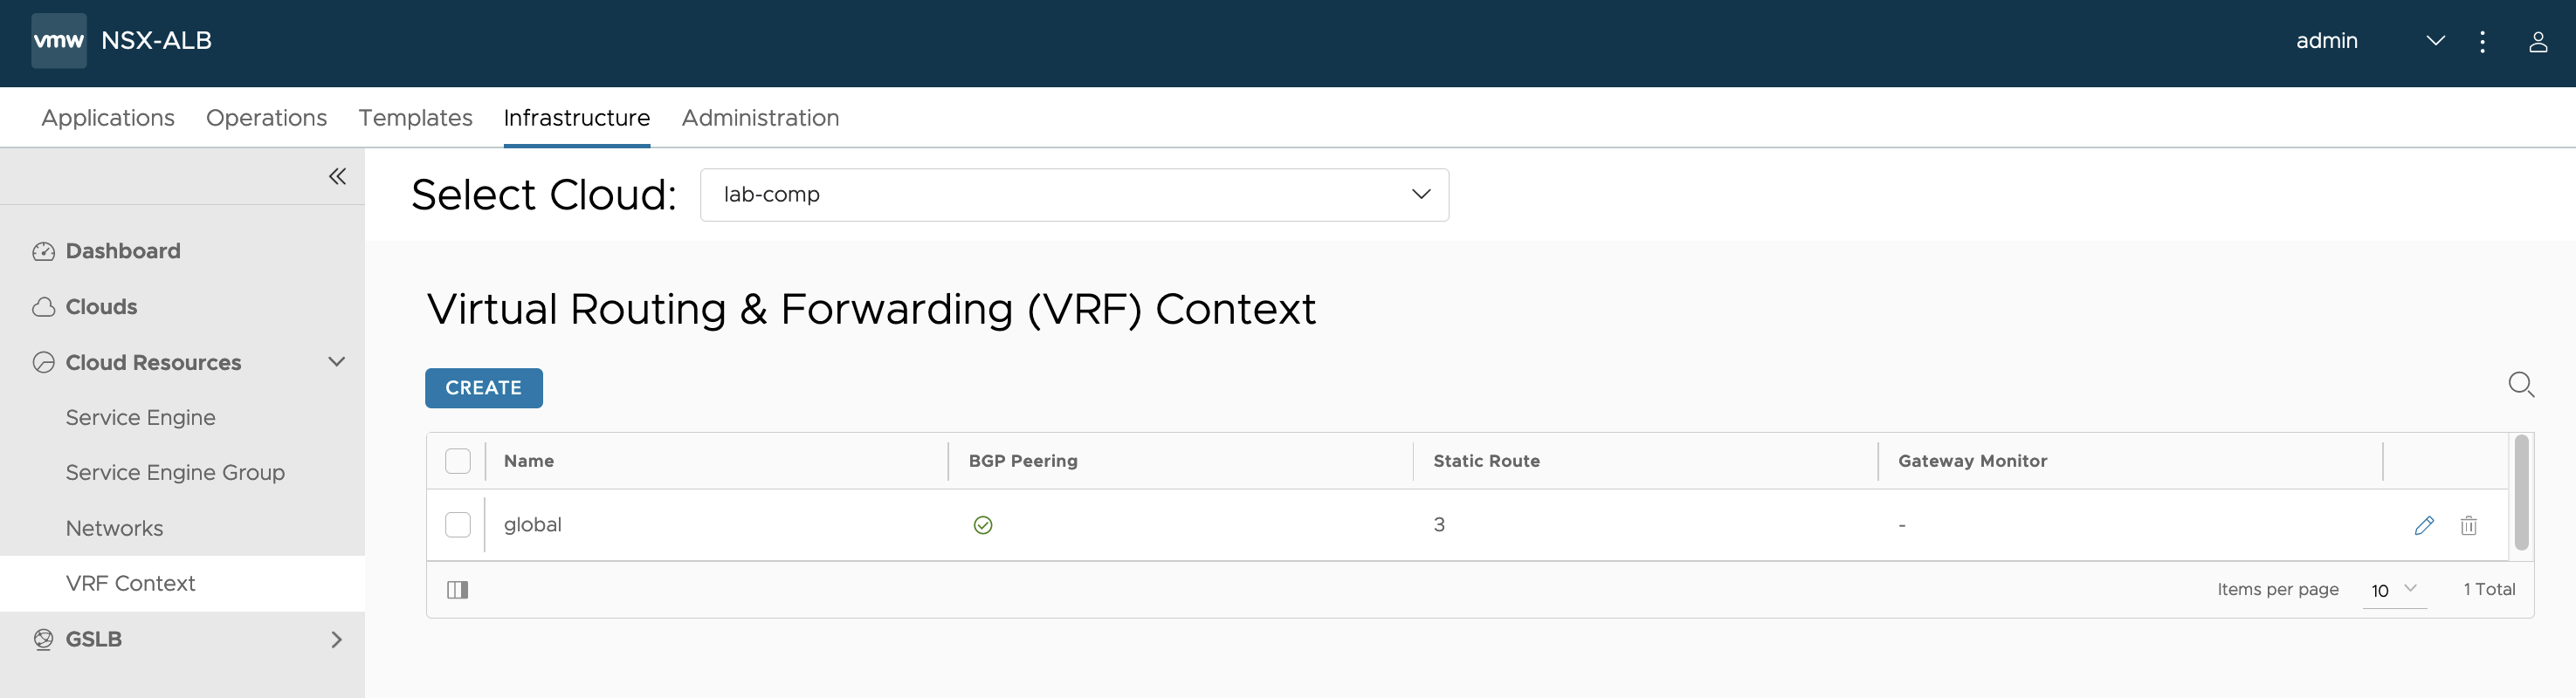Click the Dashboard gauge icon
This screenshot has height=698, width=2576.
click(43, 251)
